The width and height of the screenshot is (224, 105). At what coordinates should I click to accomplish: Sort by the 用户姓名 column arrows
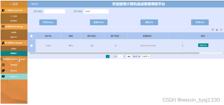coord(98,36)
